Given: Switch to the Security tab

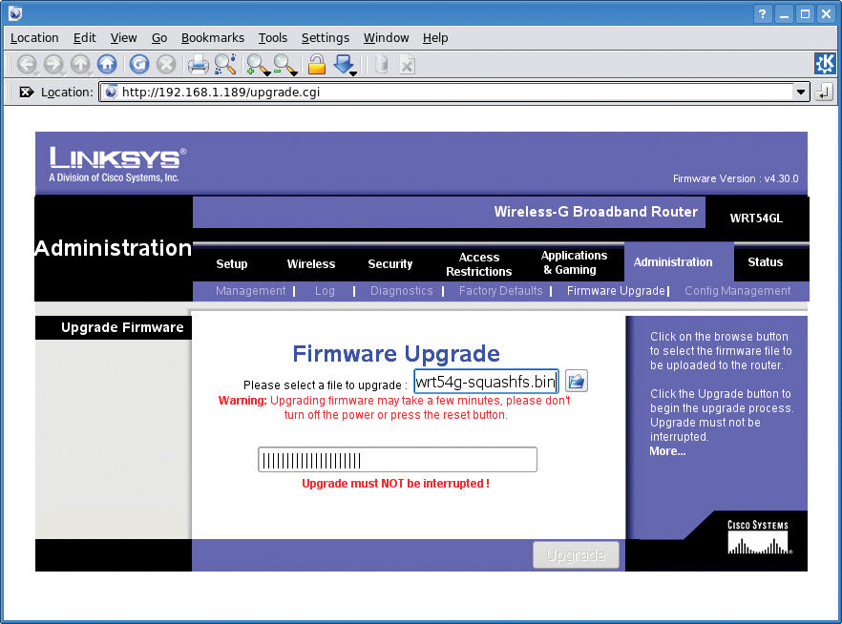Looking at the screenshot, I should click(x=389, y=264).
